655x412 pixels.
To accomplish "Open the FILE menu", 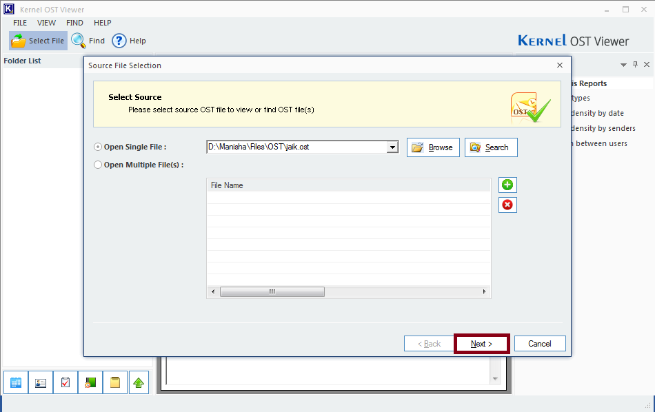I will 20,23.
